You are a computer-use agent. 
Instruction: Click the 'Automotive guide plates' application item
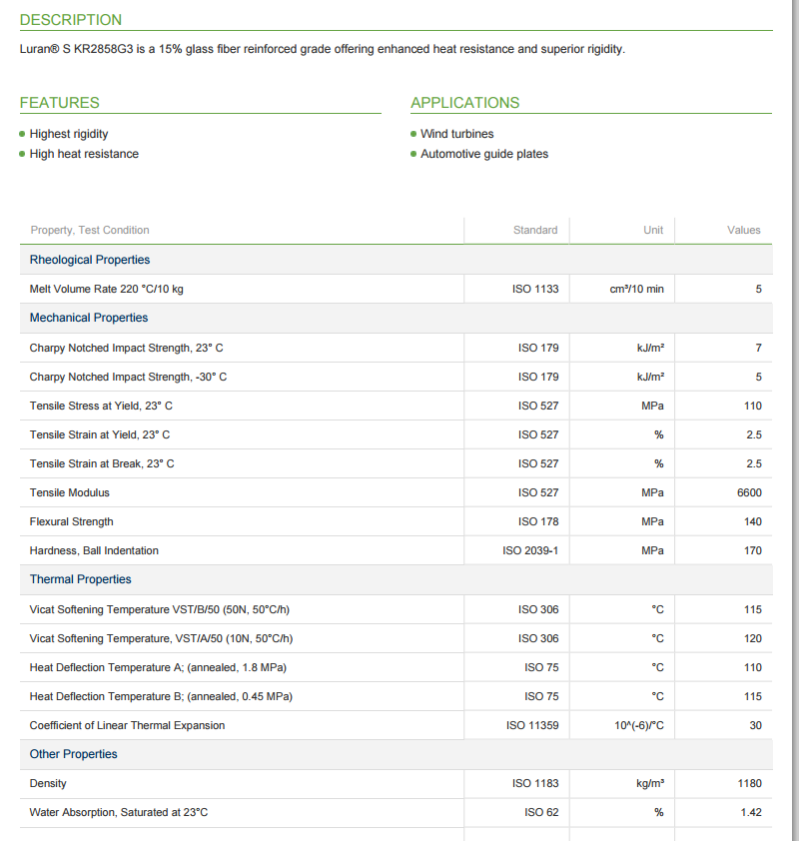point(484,154)
